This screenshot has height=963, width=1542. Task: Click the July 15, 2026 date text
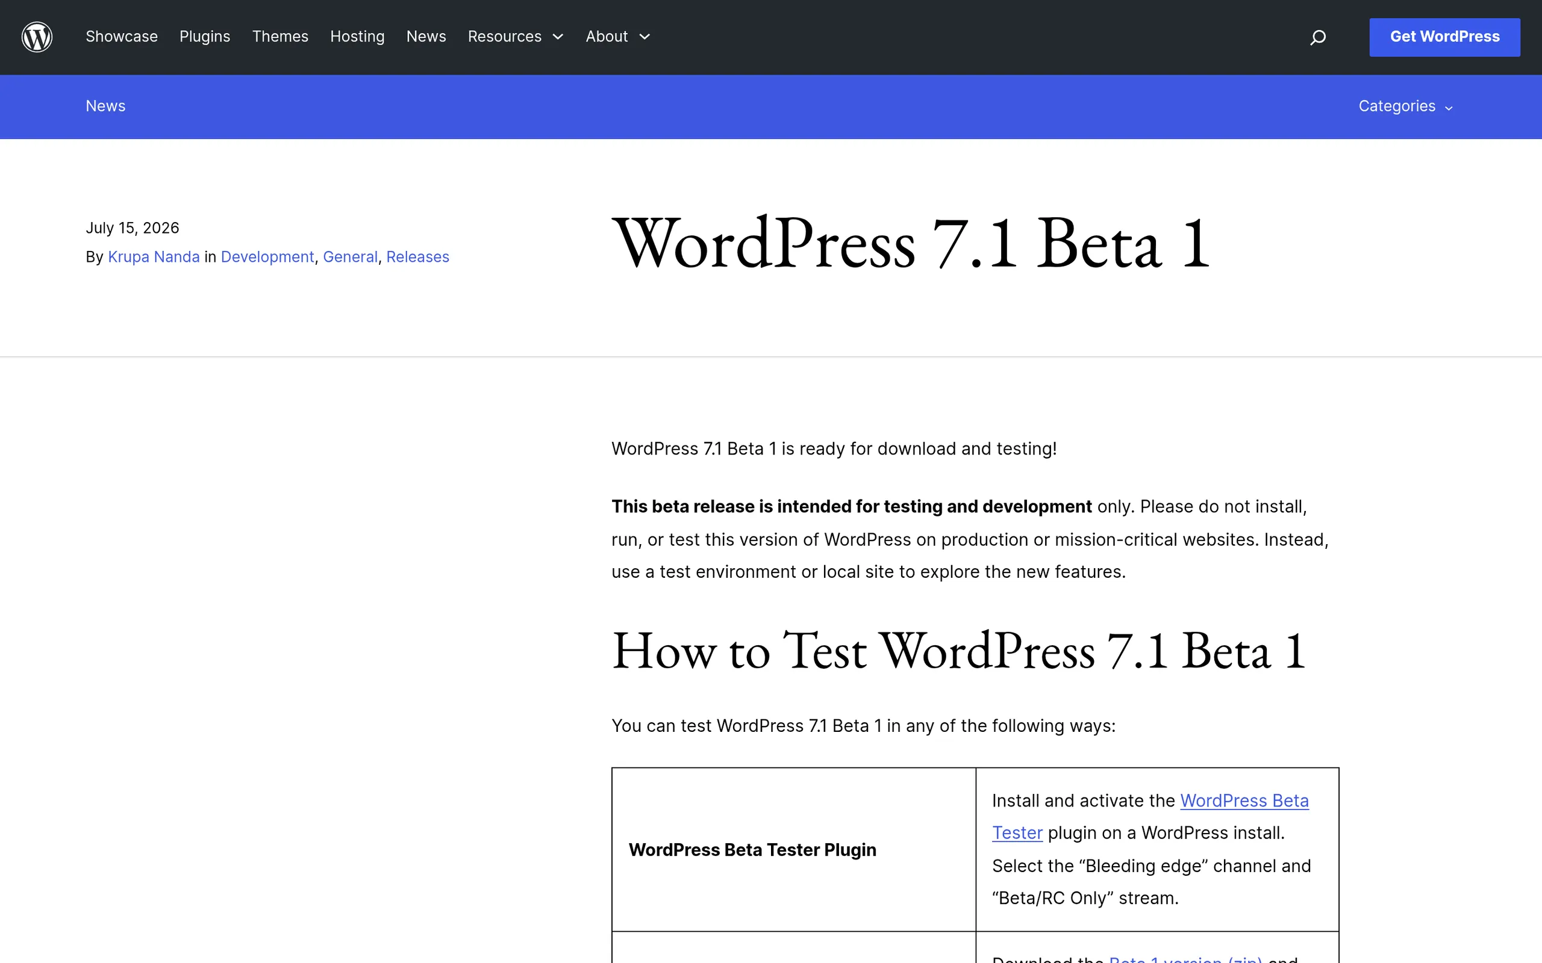point(133,228)
